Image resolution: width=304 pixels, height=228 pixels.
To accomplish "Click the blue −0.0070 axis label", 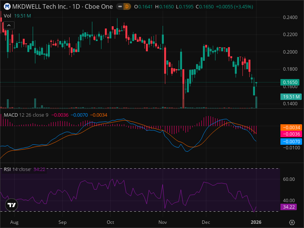I will point(291,141).
